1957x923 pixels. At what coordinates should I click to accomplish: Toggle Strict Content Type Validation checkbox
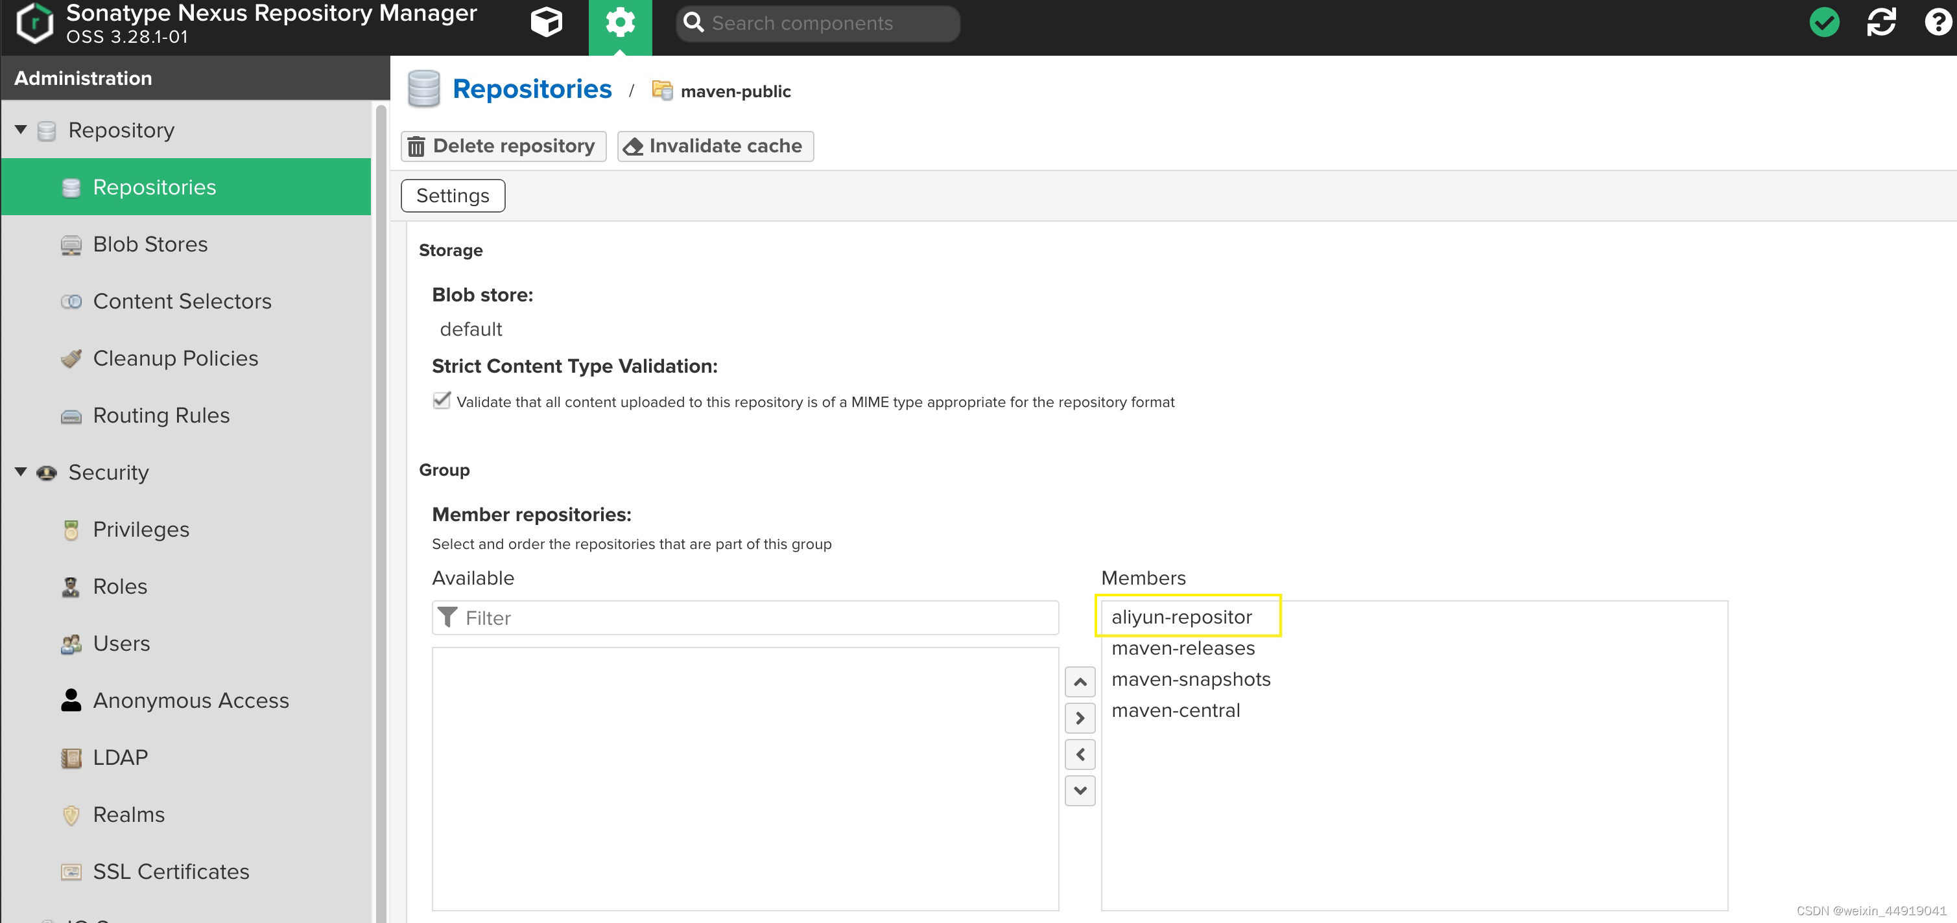442,401
